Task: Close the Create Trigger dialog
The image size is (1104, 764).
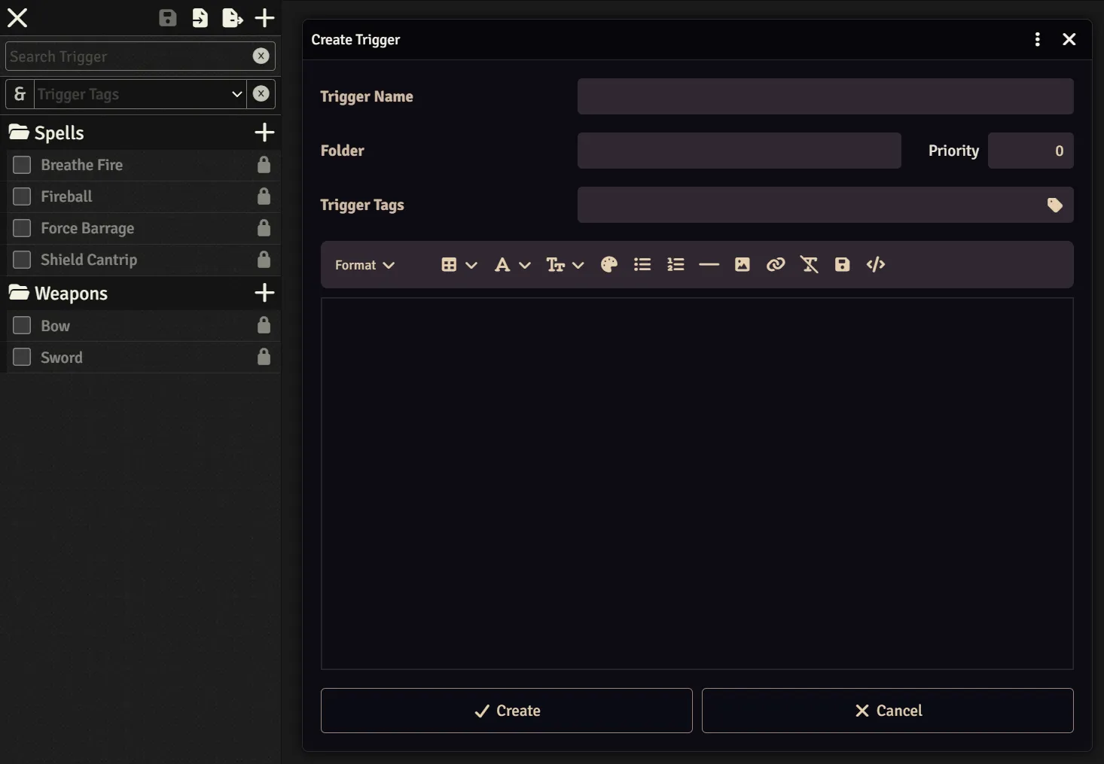Action: tap(1069, 39)
